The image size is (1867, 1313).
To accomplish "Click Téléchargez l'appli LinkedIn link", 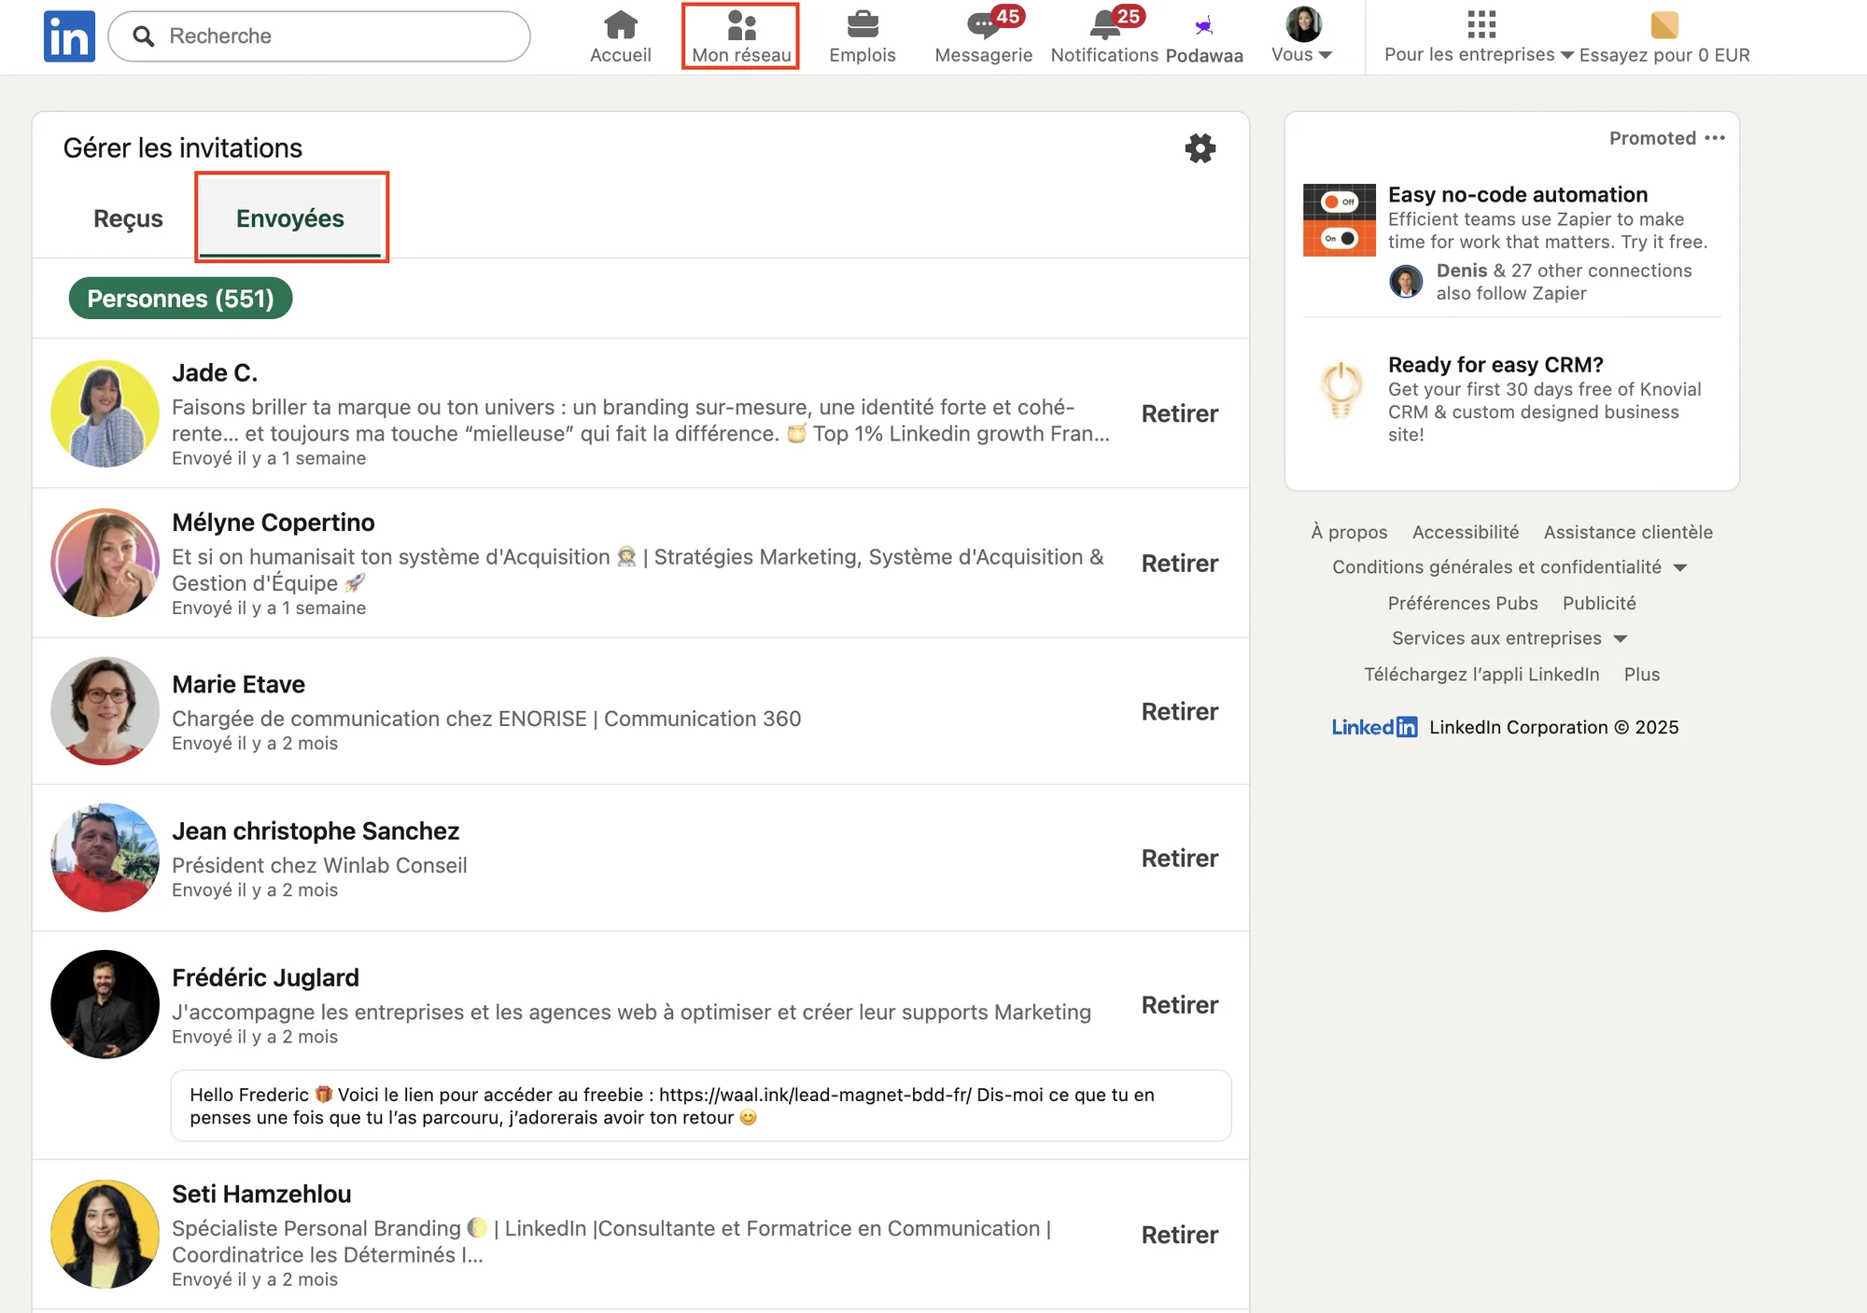I will 1481,674.
